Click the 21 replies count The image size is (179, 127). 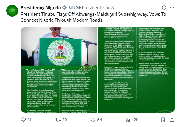coord(29,120)
